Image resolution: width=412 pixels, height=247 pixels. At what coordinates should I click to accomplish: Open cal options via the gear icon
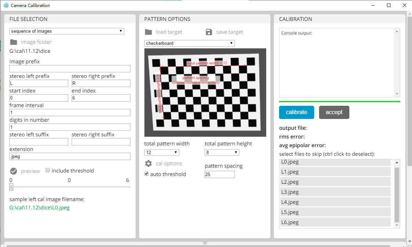149,164
